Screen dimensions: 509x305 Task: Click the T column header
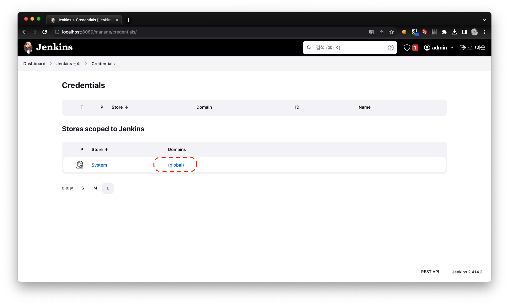point(82,107)
